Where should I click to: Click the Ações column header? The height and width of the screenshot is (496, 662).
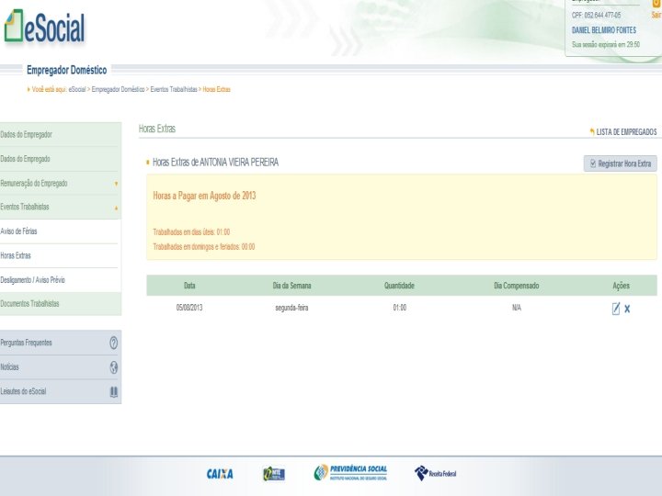coord(621,286)
